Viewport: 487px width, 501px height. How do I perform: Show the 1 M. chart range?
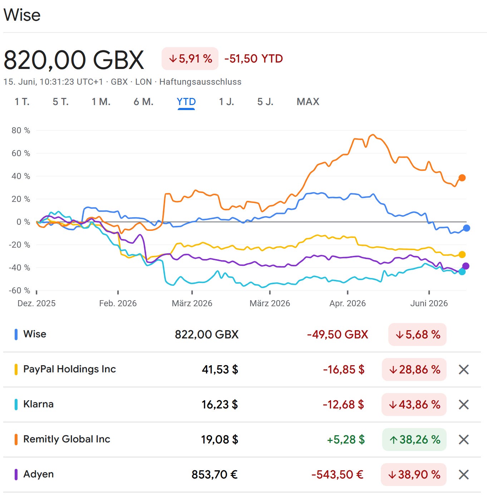point(101,102)
